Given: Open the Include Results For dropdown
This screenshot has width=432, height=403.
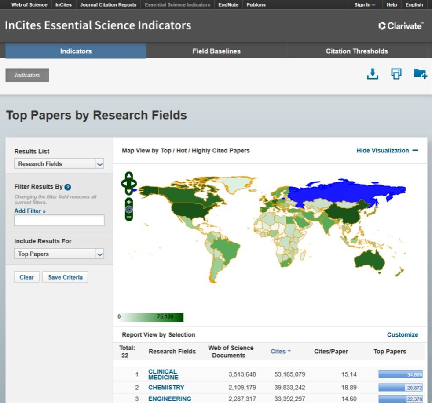Looking at the screenshot, I should tap(59, 254).
